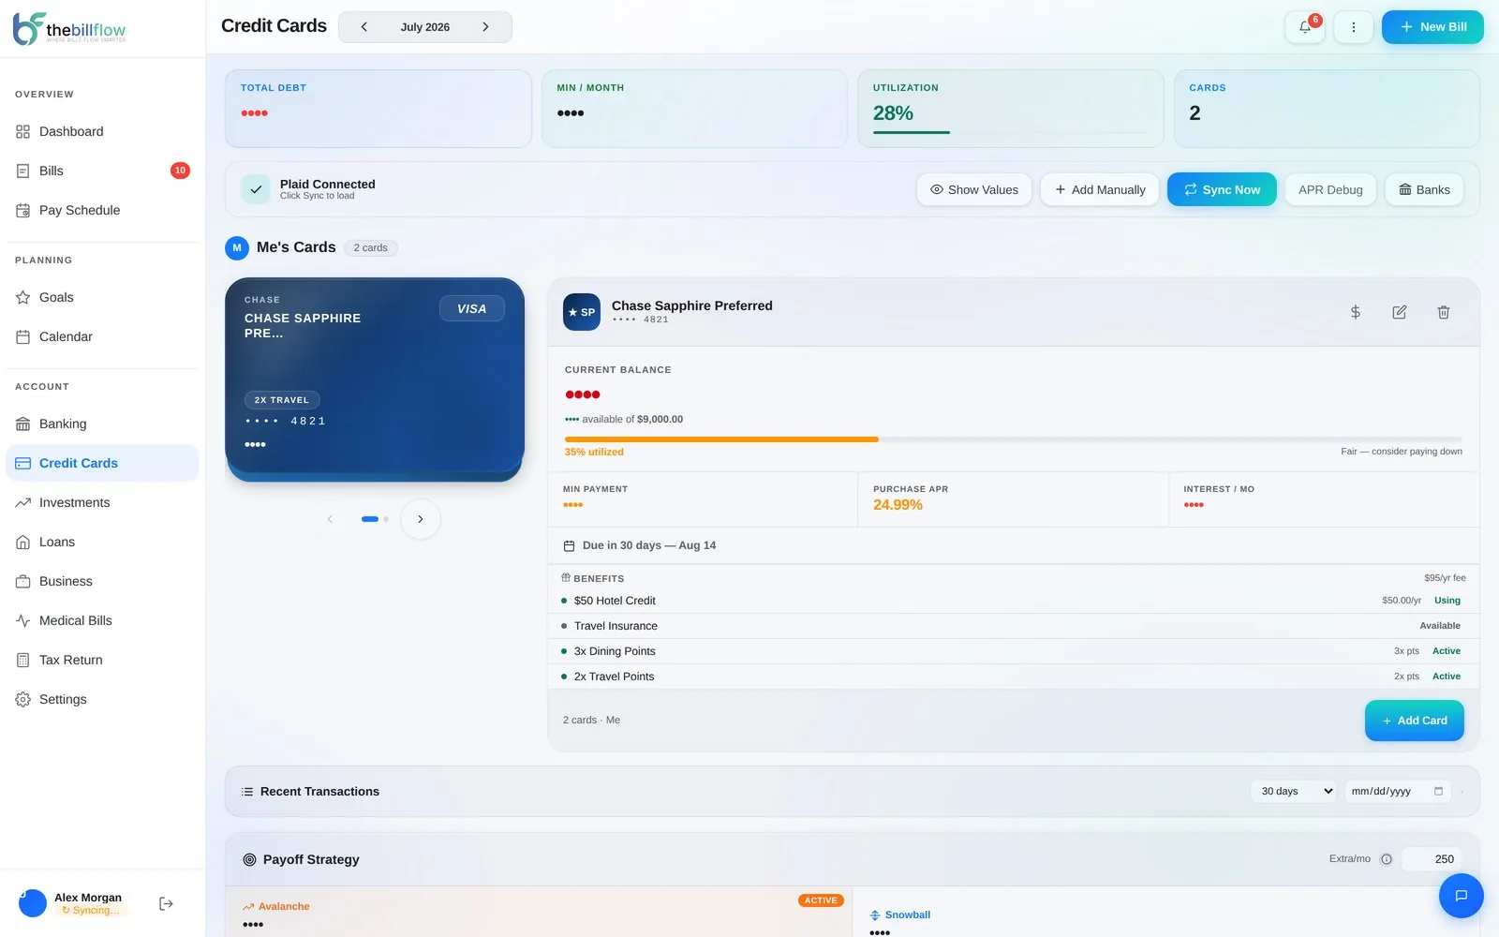
Task: Select the Snowball payoff strategy
Action: (1166, 914)
